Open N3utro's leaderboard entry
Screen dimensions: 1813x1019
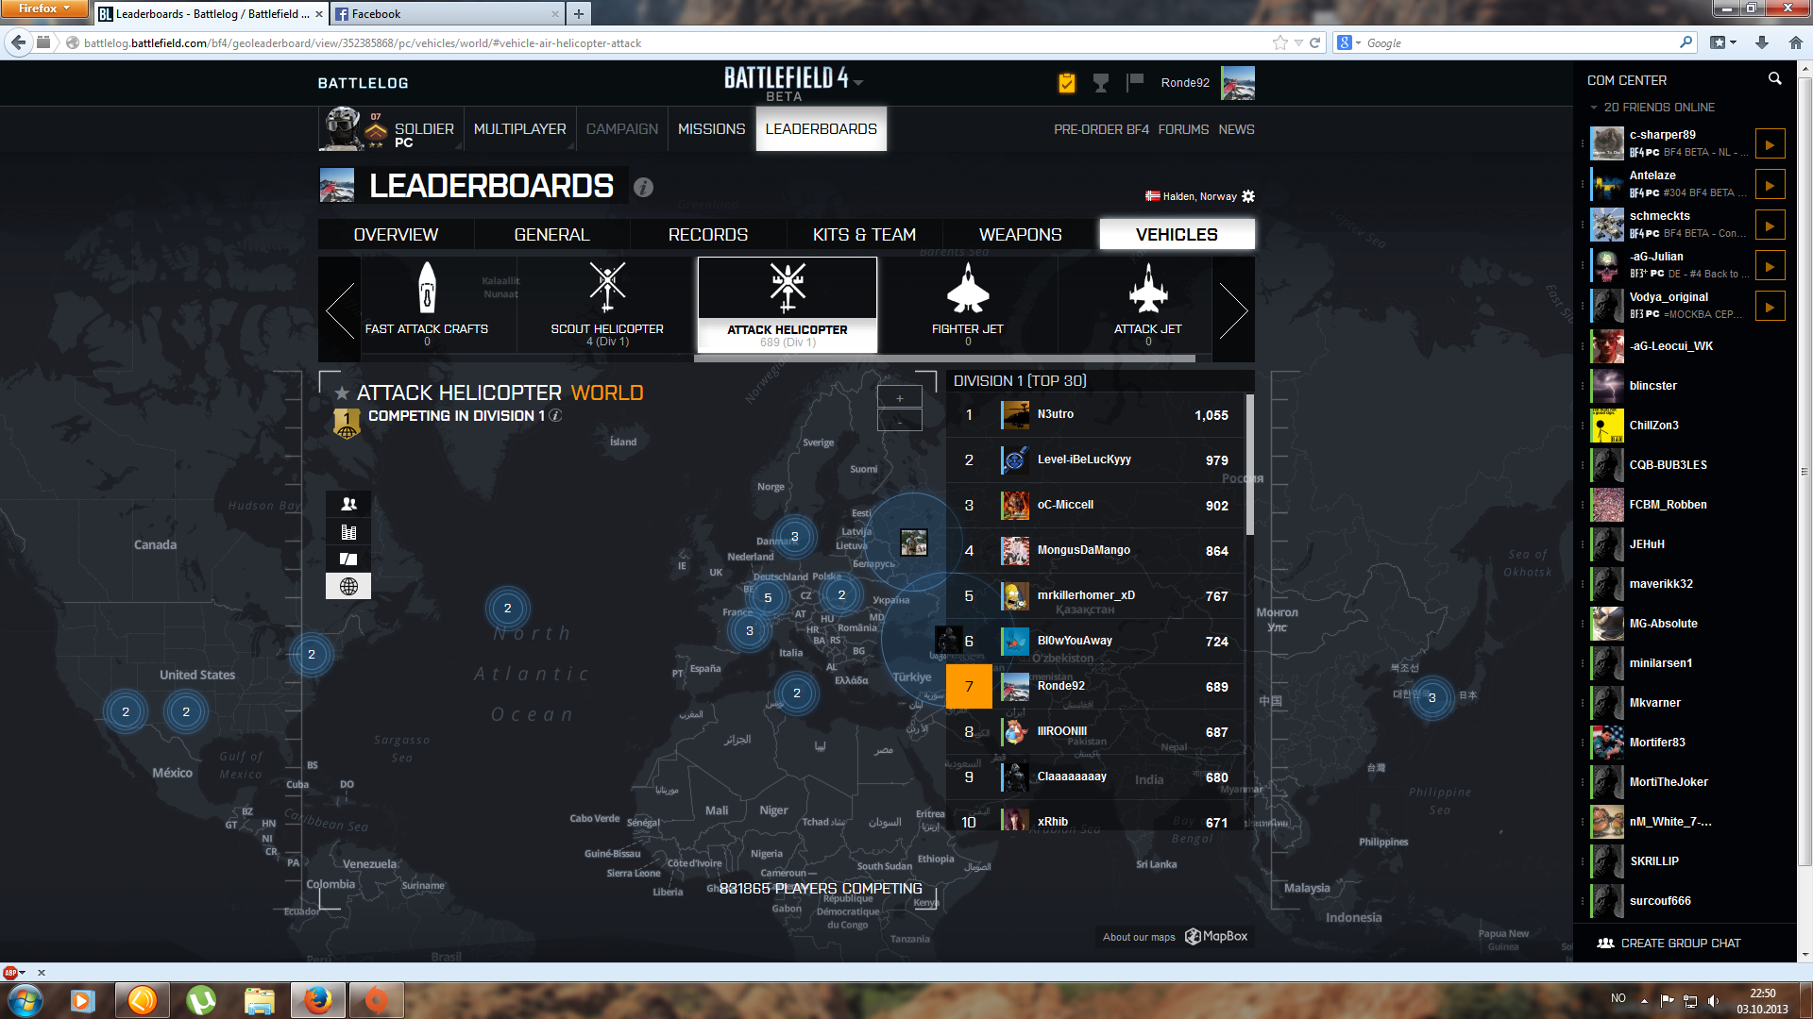pyautogui.click(x=1096, y=415)
